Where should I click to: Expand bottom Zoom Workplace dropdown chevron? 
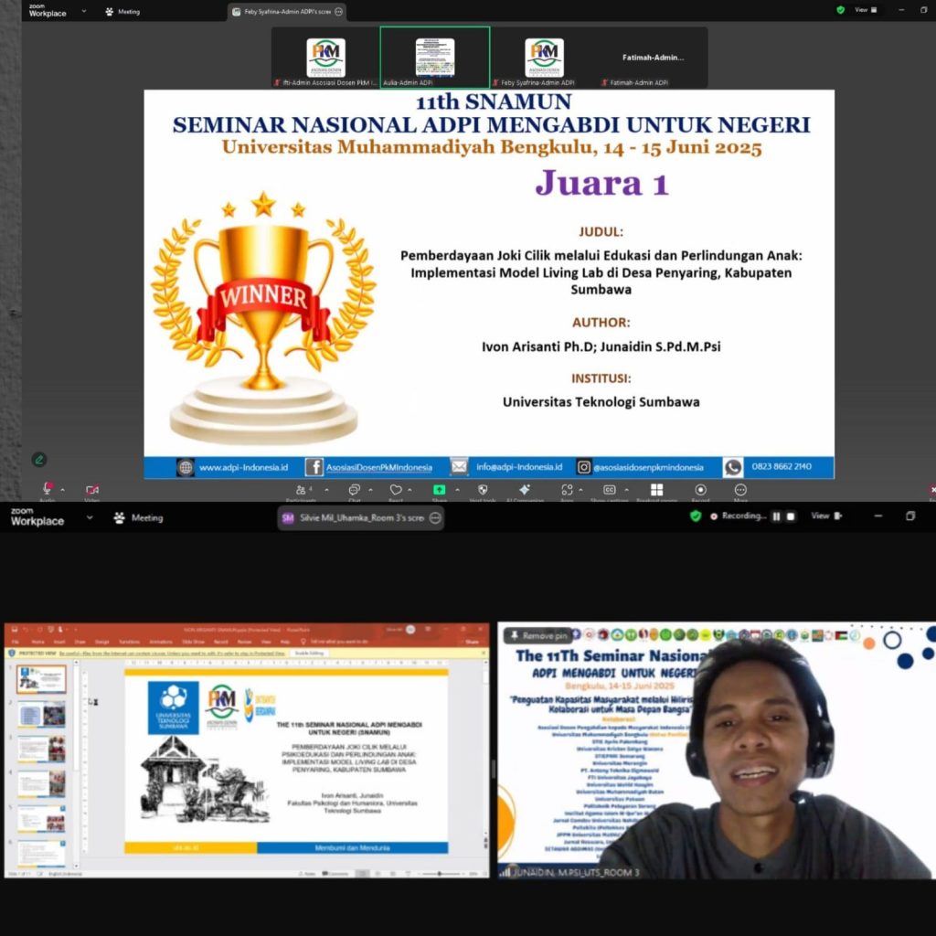click(90, 517)
